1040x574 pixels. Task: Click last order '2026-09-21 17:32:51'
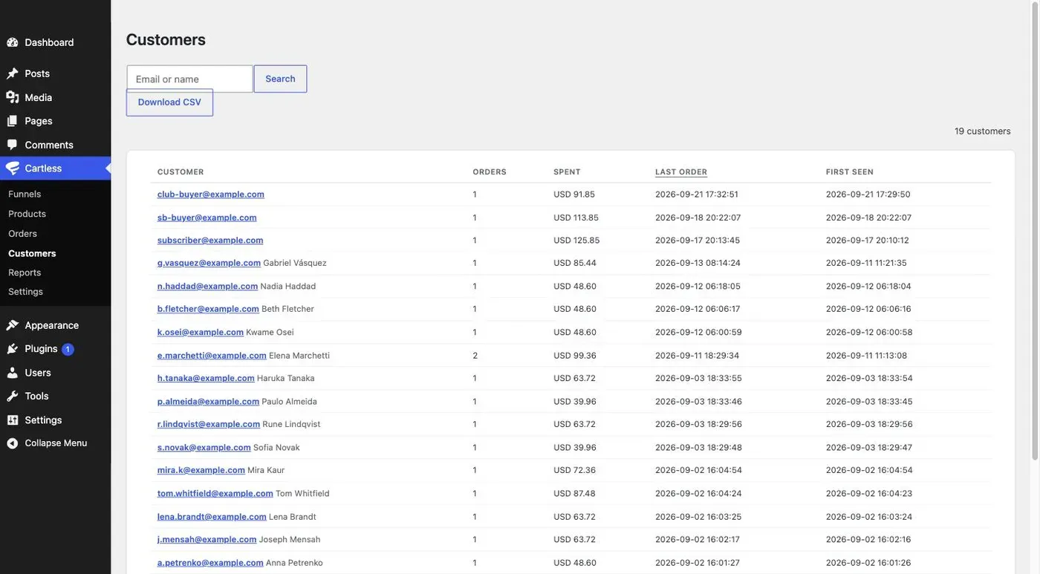[x=697, y=195]
